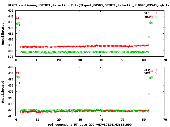Click isolated red plus near 463 in bottom plot
The height and width of the screenshot is (127, 170).
(19, 83)
